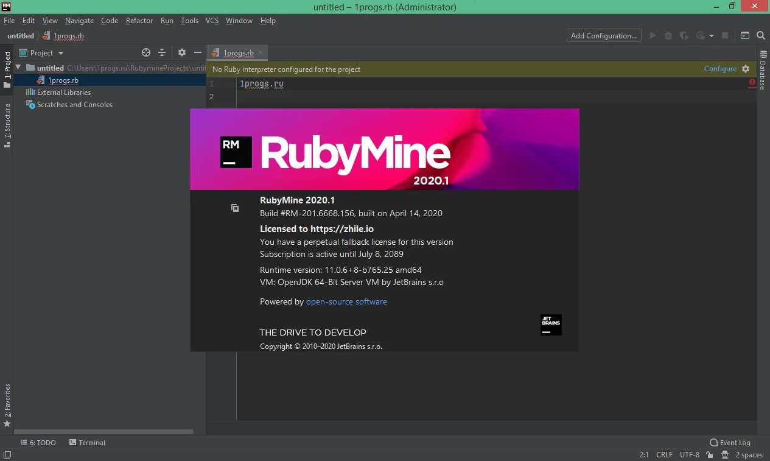Viewport: 770px width, 461px height.
Task: Click the copy info icon in About dialog
Action: (235, 208)
